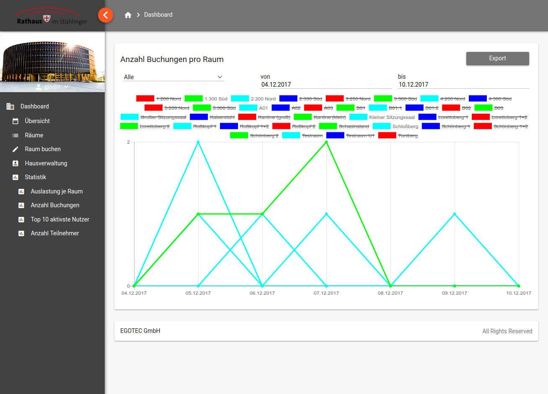Screen dimensions: 548x394
Task: Click the Räume list icon
Action: coord(16,135)
